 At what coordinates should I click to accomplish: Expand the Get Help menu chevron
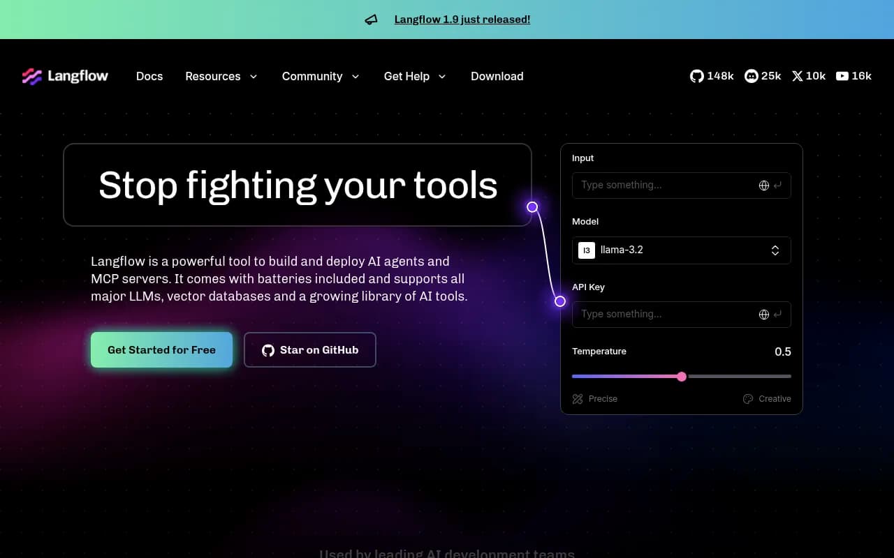coord(442,77)
